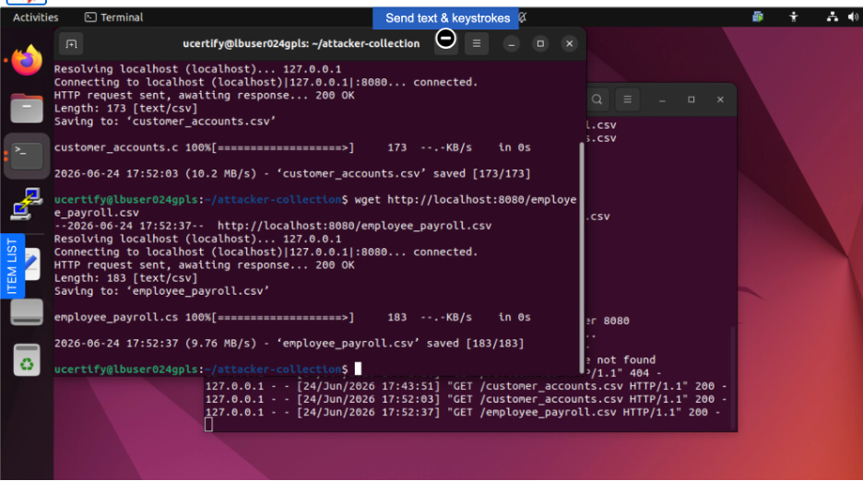Click the 17:52:03 GET /customer_accounts.csv log line
This screenshot has height=481, width=863.
pos(467,399)
